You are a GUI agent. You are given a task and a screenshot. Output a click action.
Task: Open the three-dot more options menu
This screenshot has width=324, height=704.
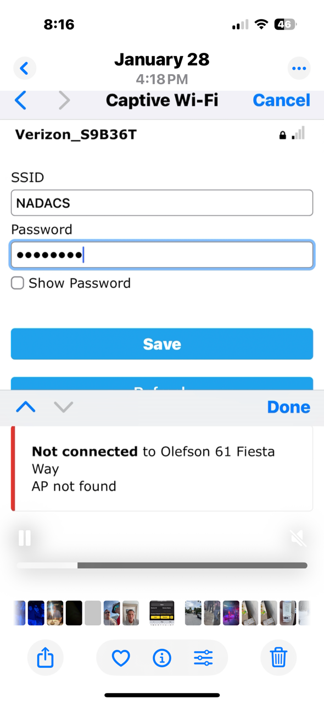[299, 68]
